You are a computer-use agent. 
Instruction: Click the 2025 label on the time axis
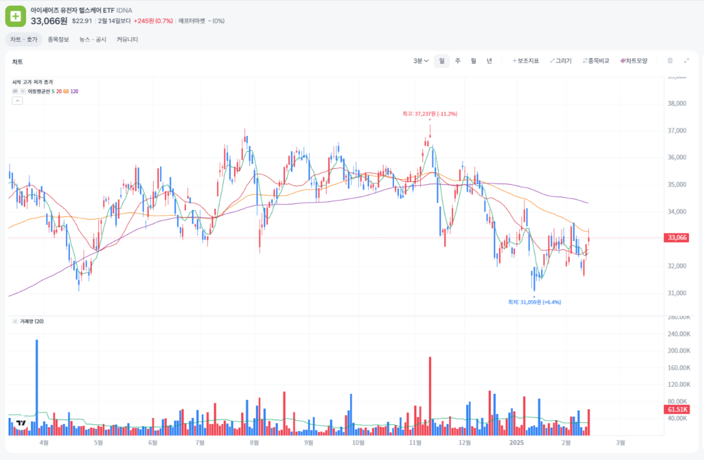[x=516, y=442]
